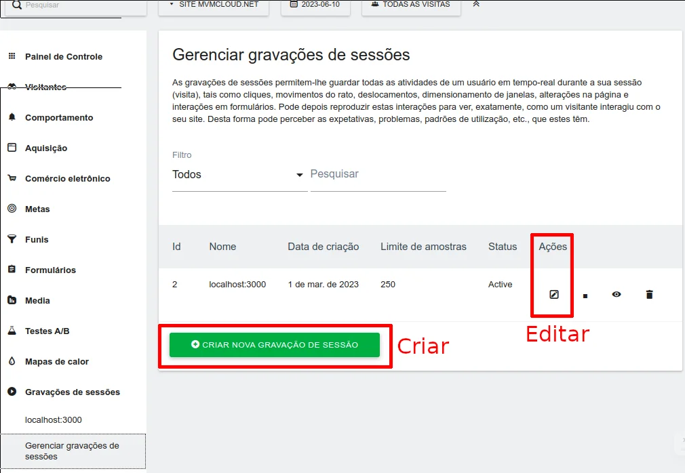Click the Comportamento bell icon
Viewport: 685px width, 473px height.
pos(12,117)
